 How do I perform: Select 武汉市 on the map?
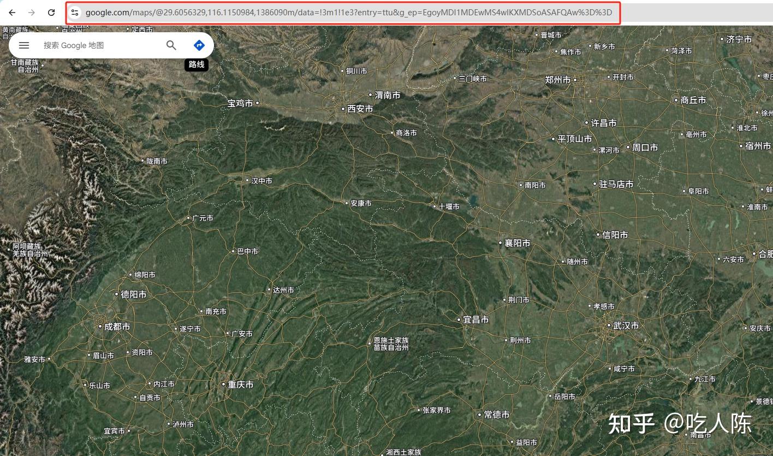point(626,325)
